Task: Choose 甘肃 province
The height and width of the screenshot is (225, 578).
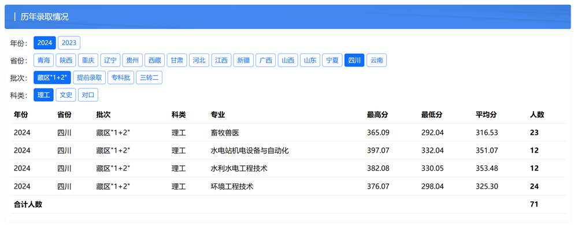Action: pyautogui.click(x=177, y=61)
